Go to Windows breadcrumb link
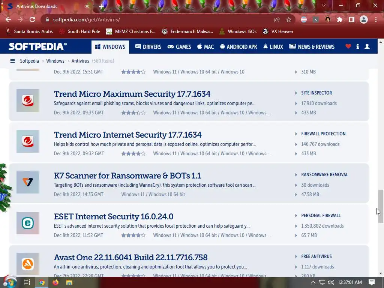The width and height of the screenshot is (384, 288). [x=55, y=61]
